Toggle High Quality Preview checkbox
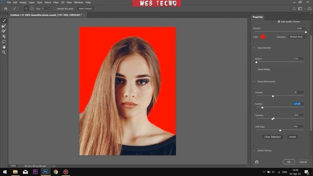The width and height of the screenshot is (313, 176). [x=279, y=22]
